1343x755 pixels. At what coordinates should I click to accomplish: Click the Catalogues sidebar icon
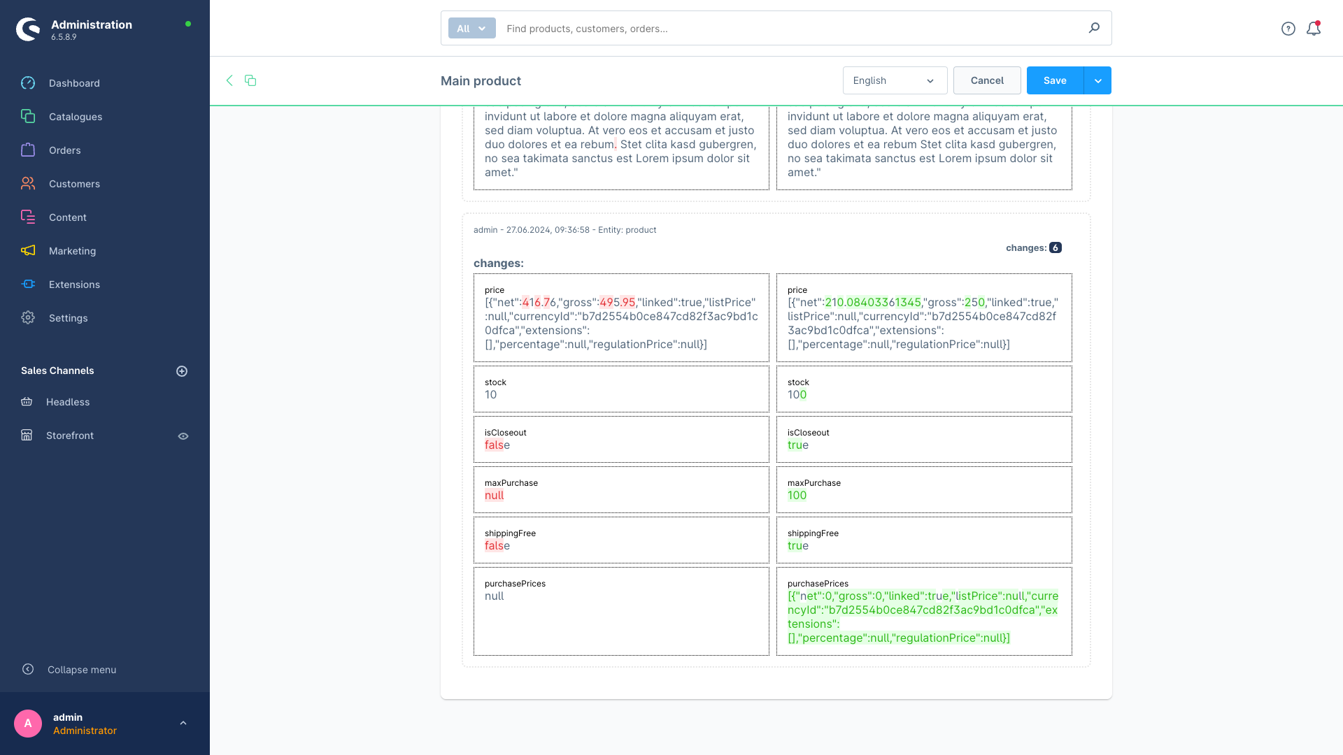click(28, 116)
